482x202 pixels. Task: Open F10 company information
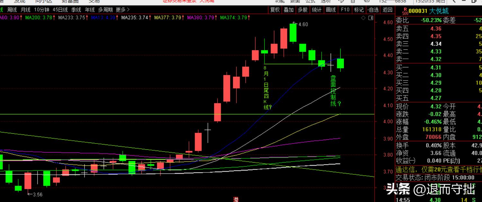[345, 10]
